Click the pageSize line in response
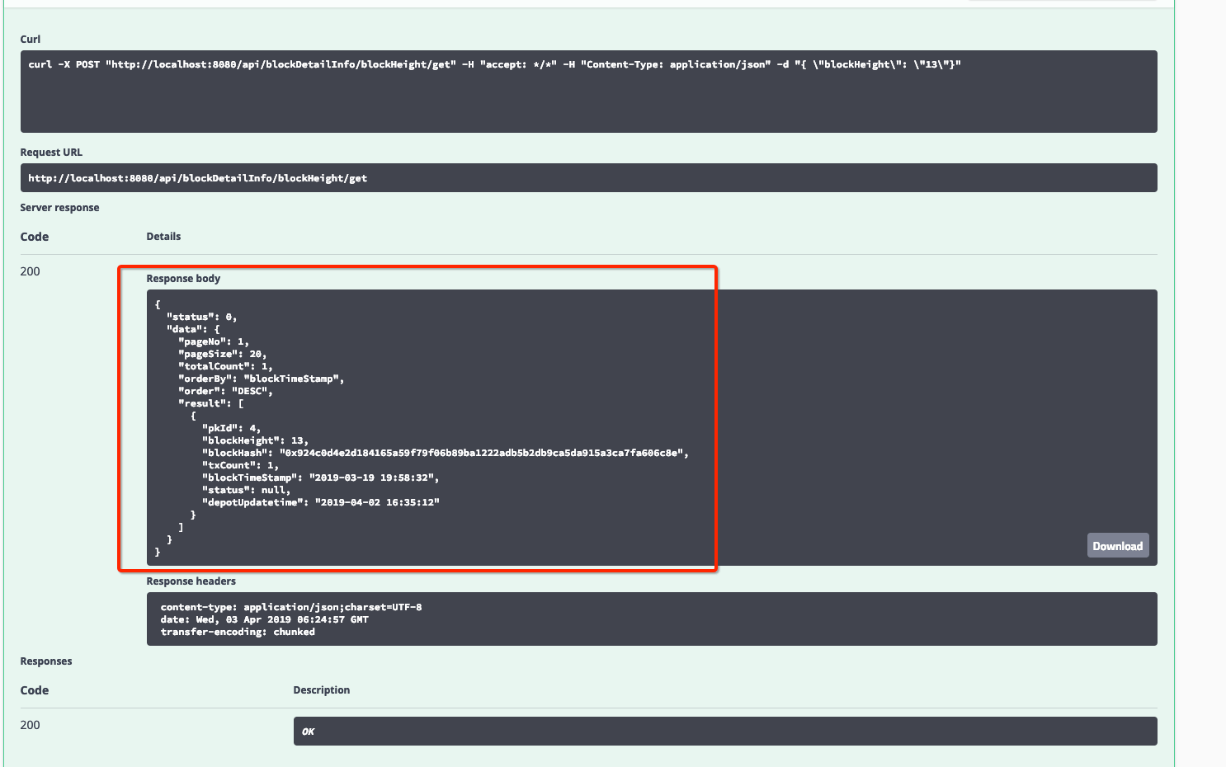The height and width of the screenshot is (767, 1226). [x=222, y=354]
